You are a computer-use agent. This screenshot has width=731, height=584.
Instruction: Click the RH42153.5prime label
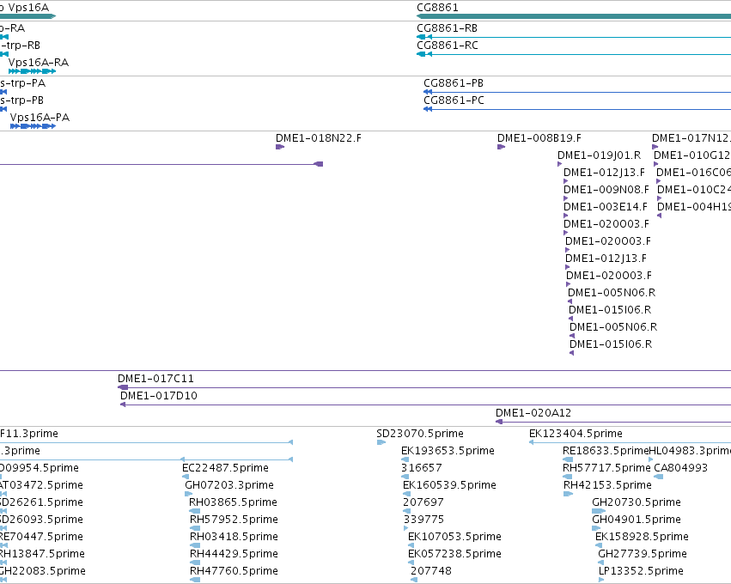click(x=607, y=485)
